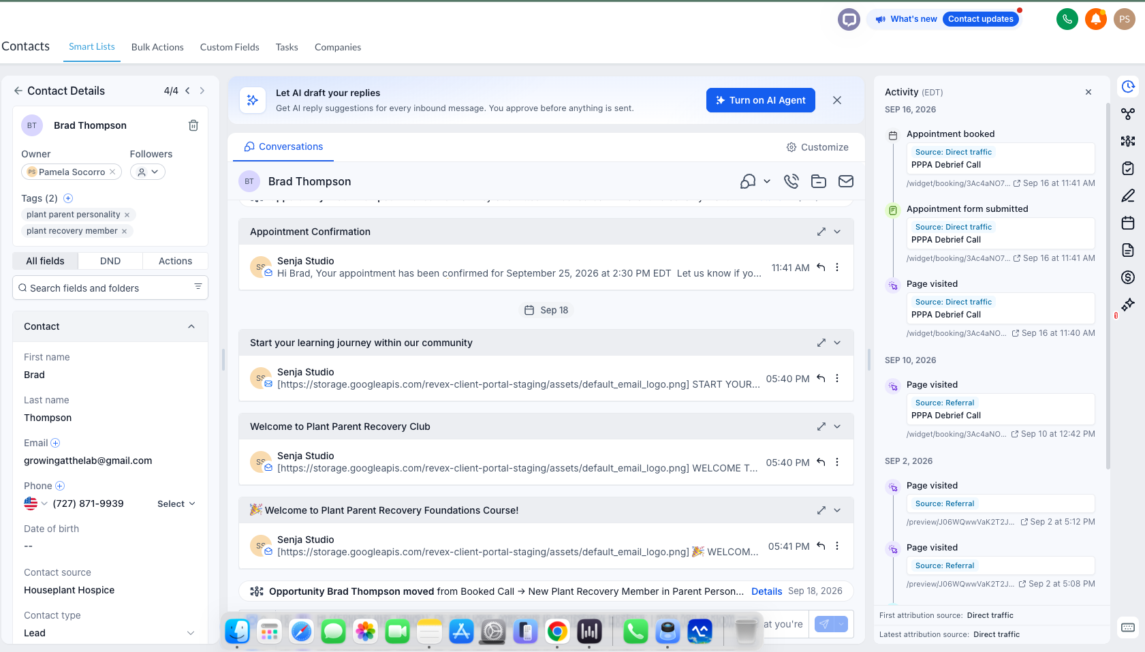The height and width of the screenshot is (652, 1145).
Task: Open the envelope icon in conversation header
Action: pos(846,181)
